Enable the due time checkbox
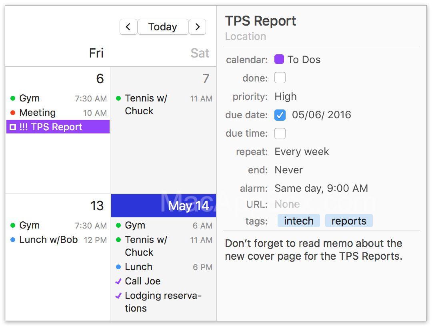This screenshot has width=432, height=326. (x=280, y=133)
